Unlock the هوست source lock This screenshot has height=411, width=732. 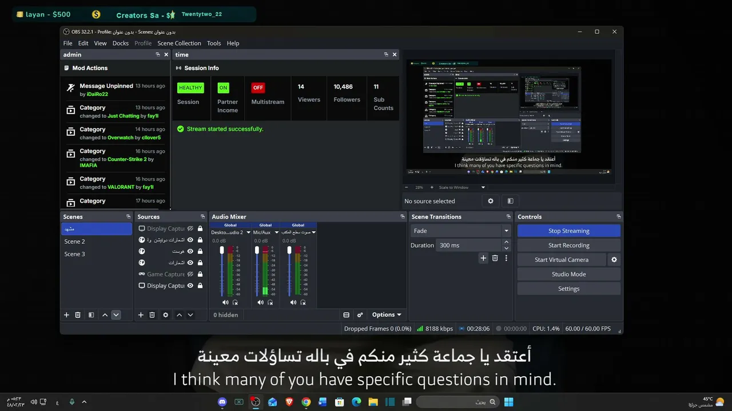[200, 251]
